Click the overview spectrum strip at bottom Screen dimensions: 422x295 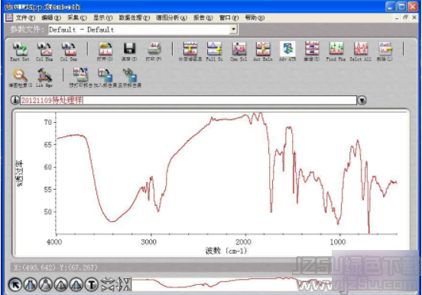pyautogui.click(x=232, y=284)
